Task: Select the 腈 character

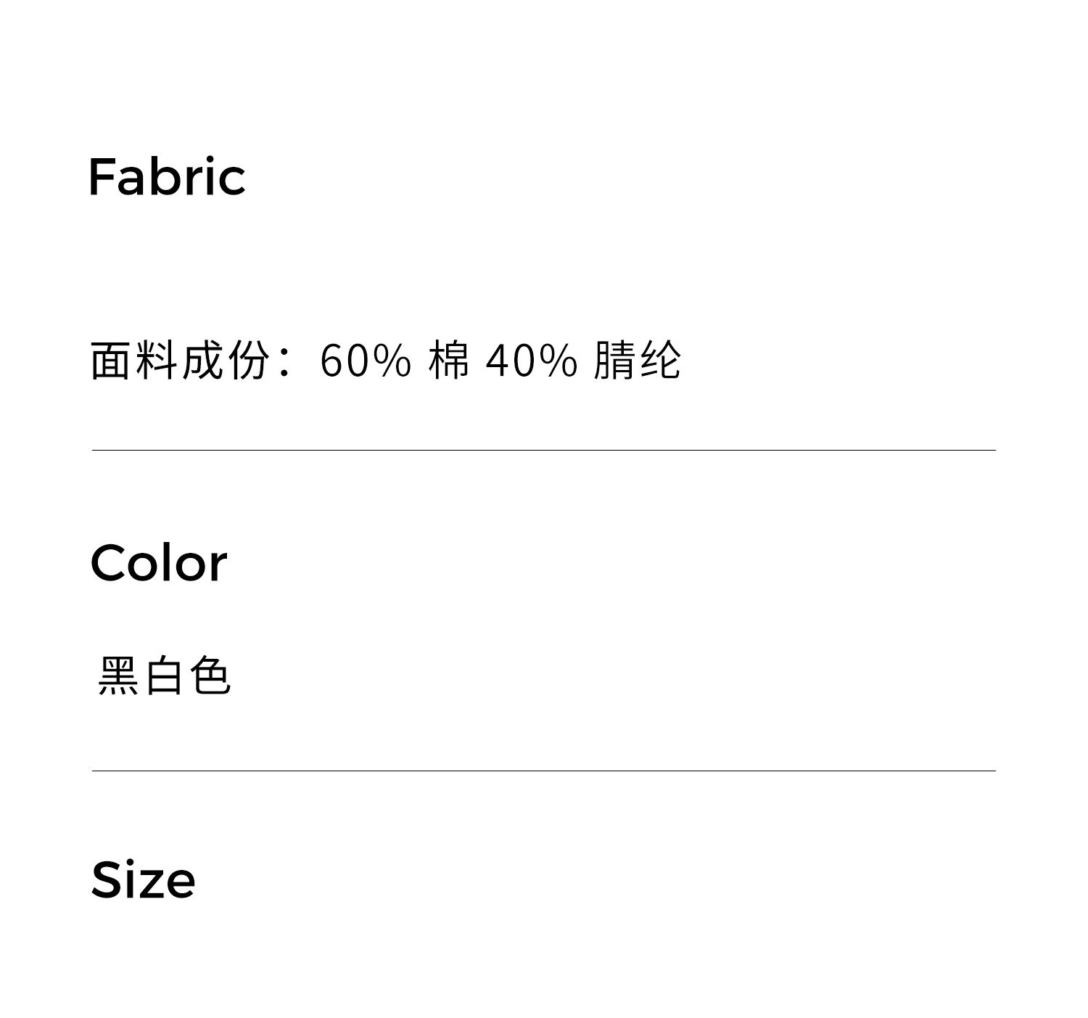Action: tap(615, 361)
